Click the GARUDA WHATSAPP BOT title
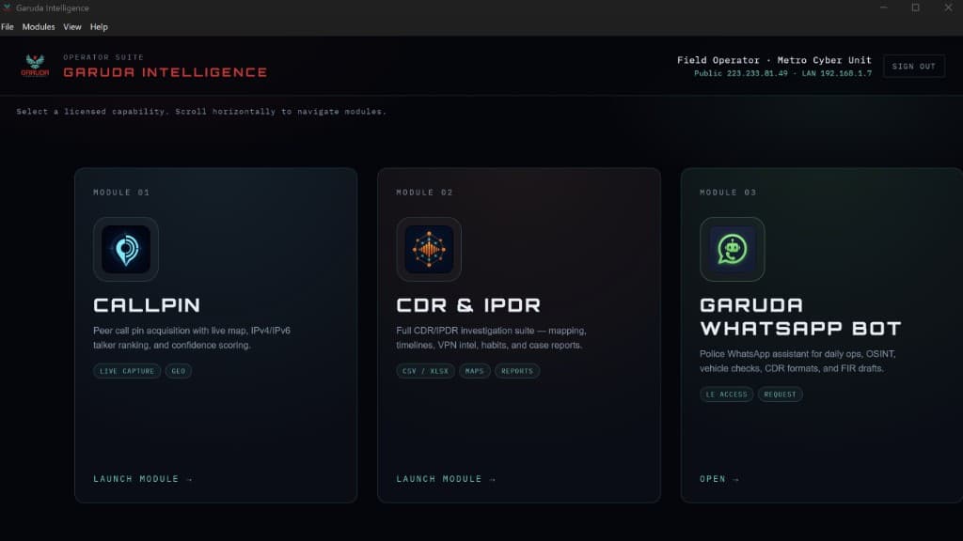This screenshot has height=541, width=963. pyautogui.click(x=800, y=317)
